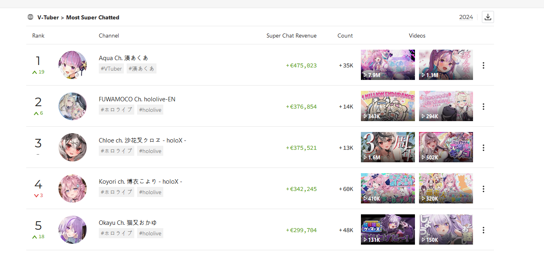Open Koyori ch. 博衣こより channel link

tap(140, 182)
